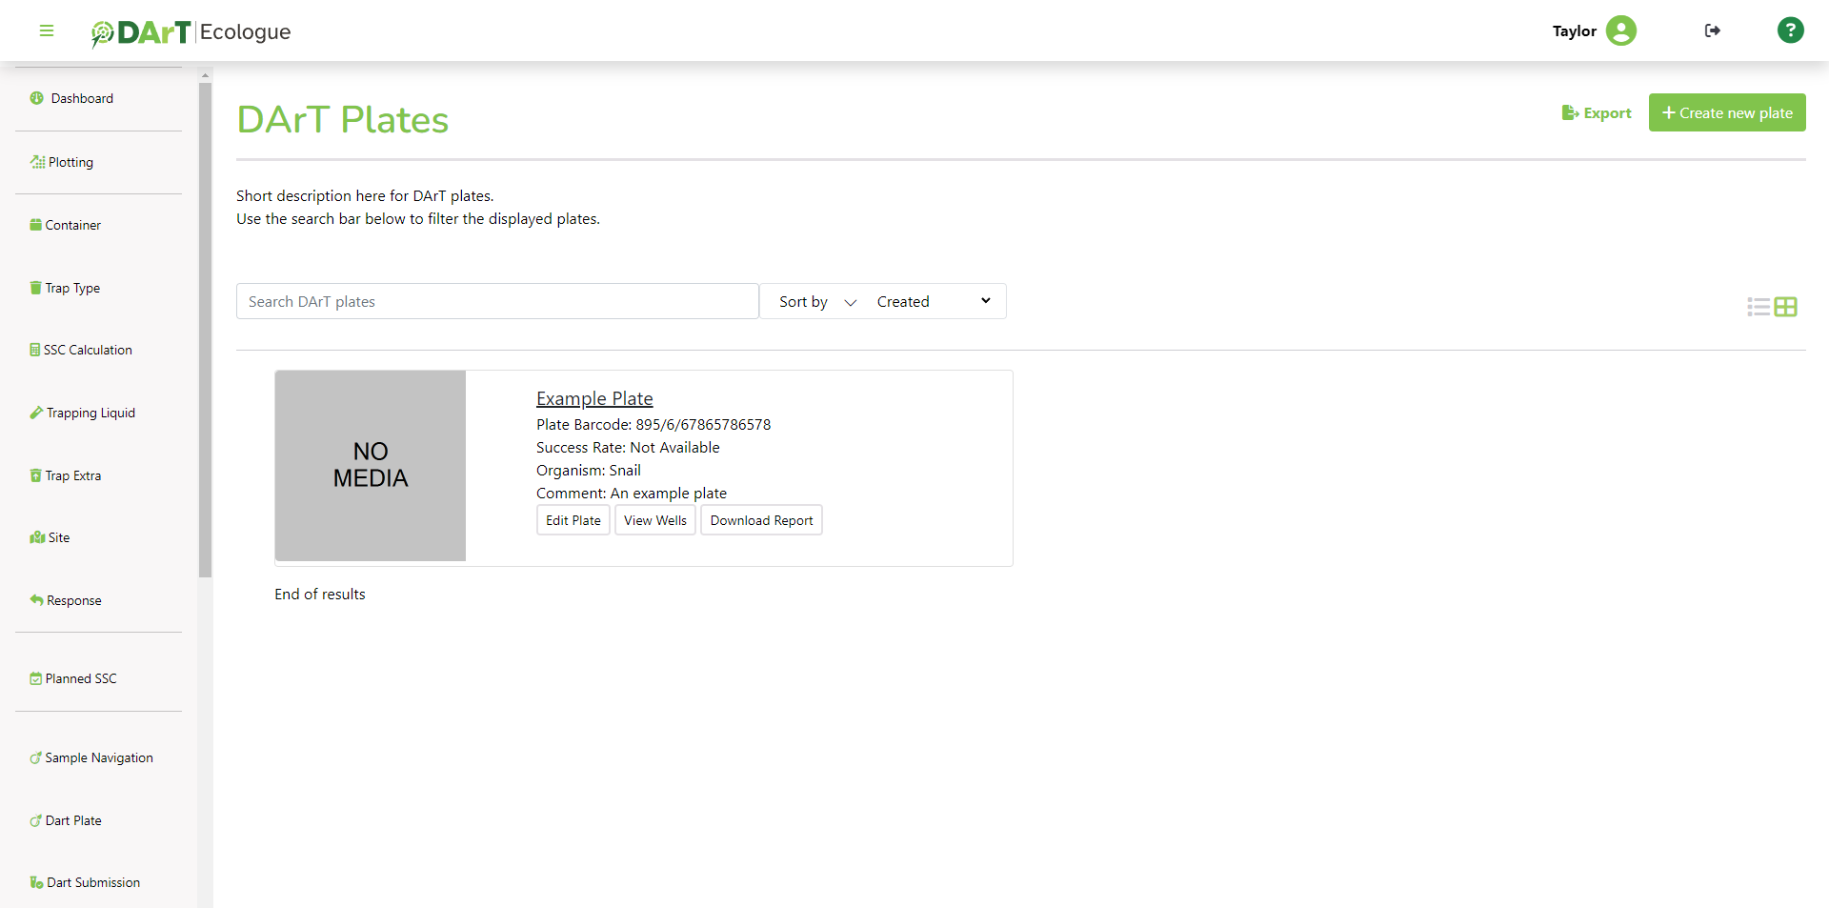Go to Sample Navigation
Screen dimensions: 1829x908
click(x=99, y=757)
